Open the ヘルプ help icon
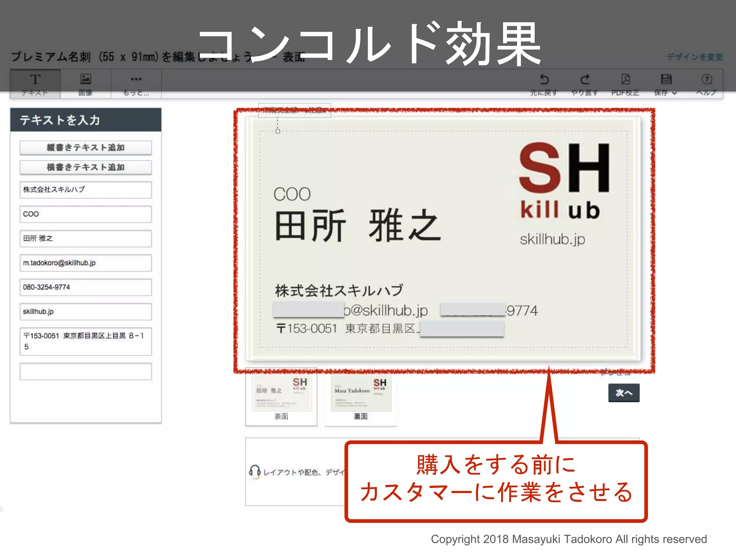This screenshot has width=736, height=552. (707, 79)
